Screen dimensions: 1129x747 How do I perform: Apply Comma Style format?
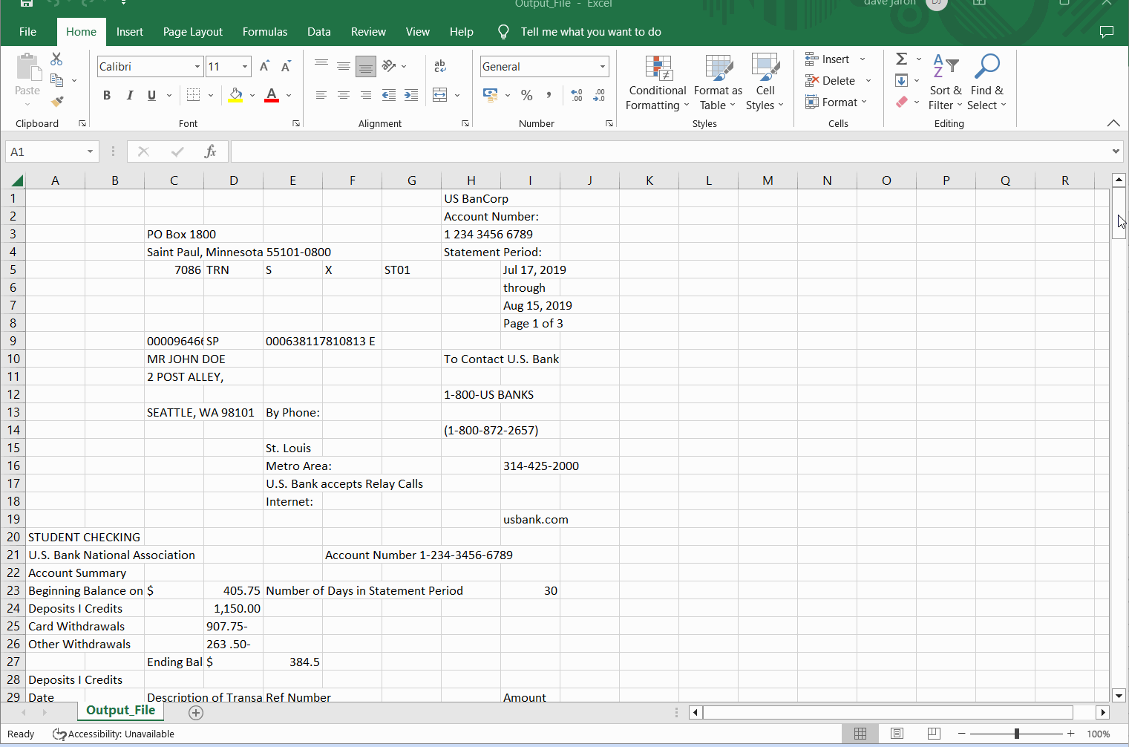pyautogui.click(x=549, y=95)
